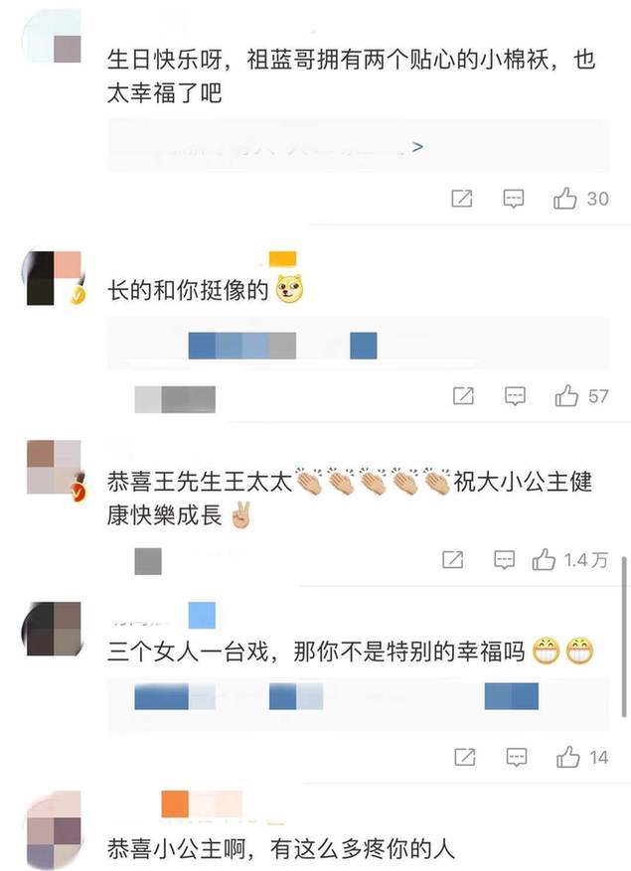Open replies under 长的和你挺像的 comment
631x871 pixels.
point(358,345)
